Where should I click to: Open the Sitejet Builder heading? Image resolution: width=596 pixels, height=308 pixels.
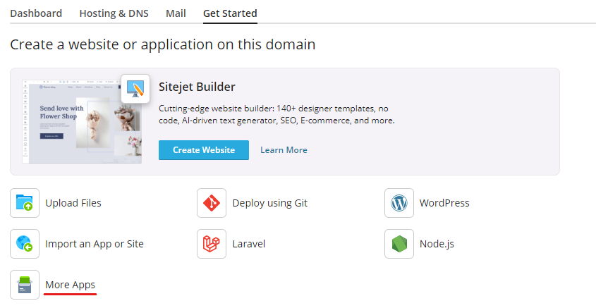point(197,87)
